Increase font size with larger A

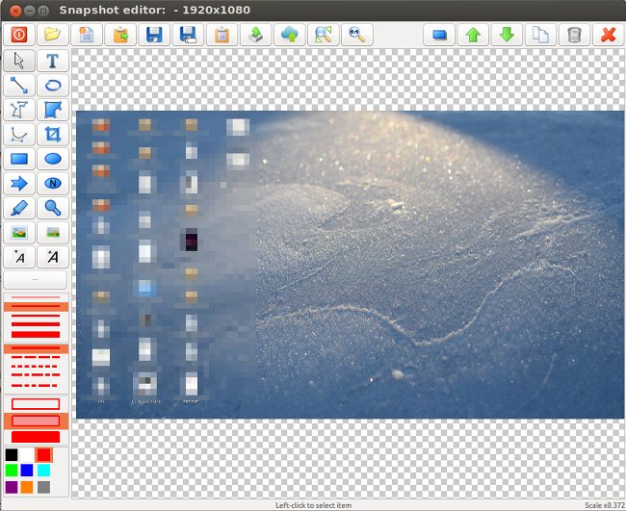[x=53, y=257]
